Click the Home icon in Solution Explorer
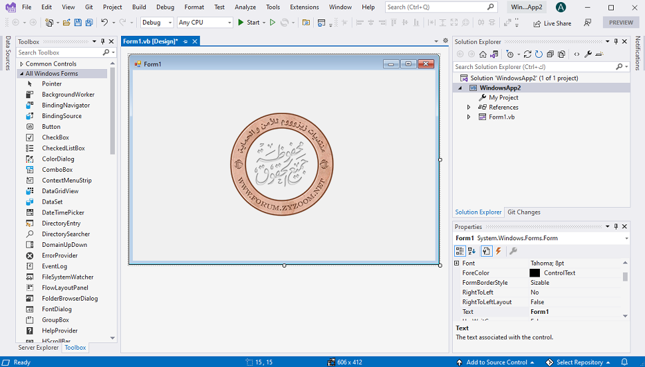The width and height of the screenshot is (645, 367). (x=483, y=54)
